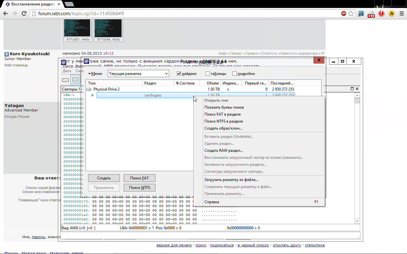Uncheck the "найдено" checkbox
This screenshot has width=407, height=254.
pos(179,74)
